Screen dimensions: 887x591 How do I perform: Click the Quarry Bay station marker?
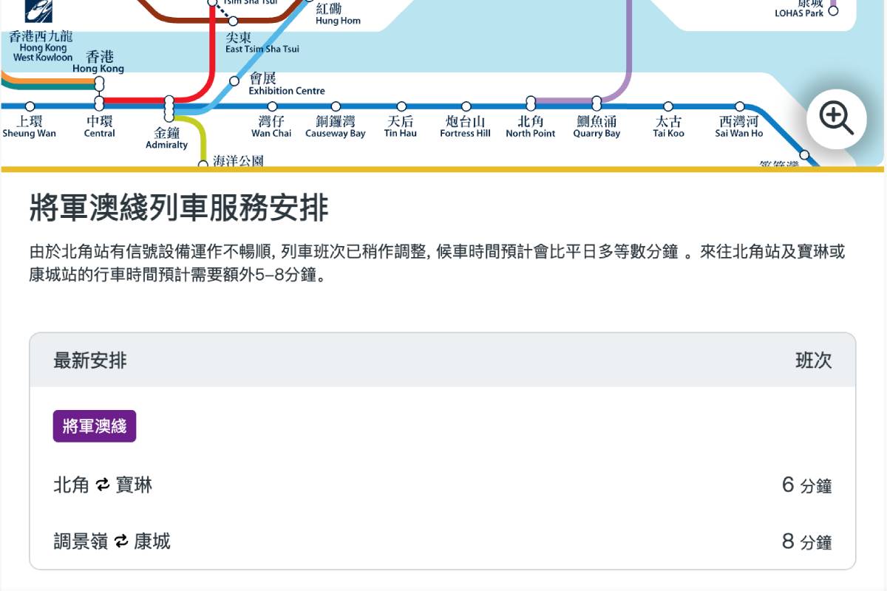[597, 103]
